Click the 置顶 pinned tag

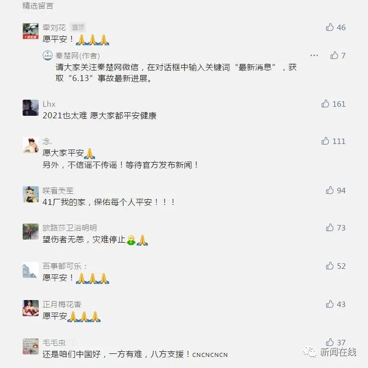[x=78, y=28]
